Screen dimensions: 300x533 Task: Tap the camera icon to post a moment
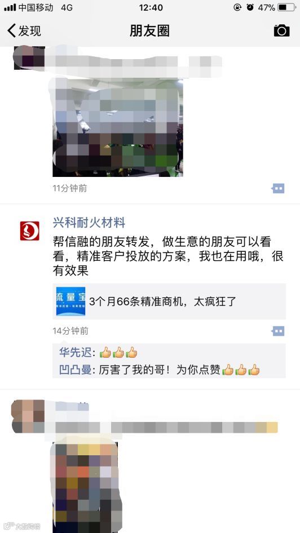(x=281, y=30)
